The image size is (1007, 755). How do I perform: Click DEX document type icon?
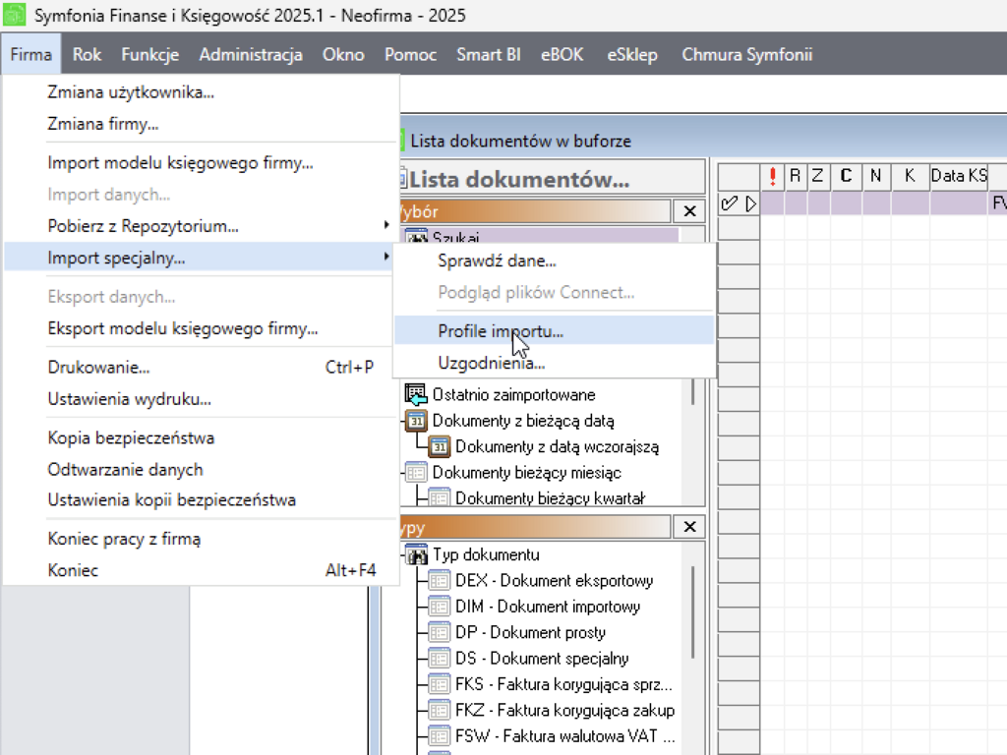coord(440,581)
